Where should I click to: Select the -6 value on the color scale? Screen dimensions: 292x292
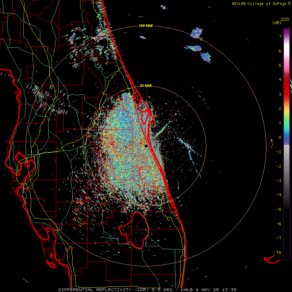click(x=279, y=224)
